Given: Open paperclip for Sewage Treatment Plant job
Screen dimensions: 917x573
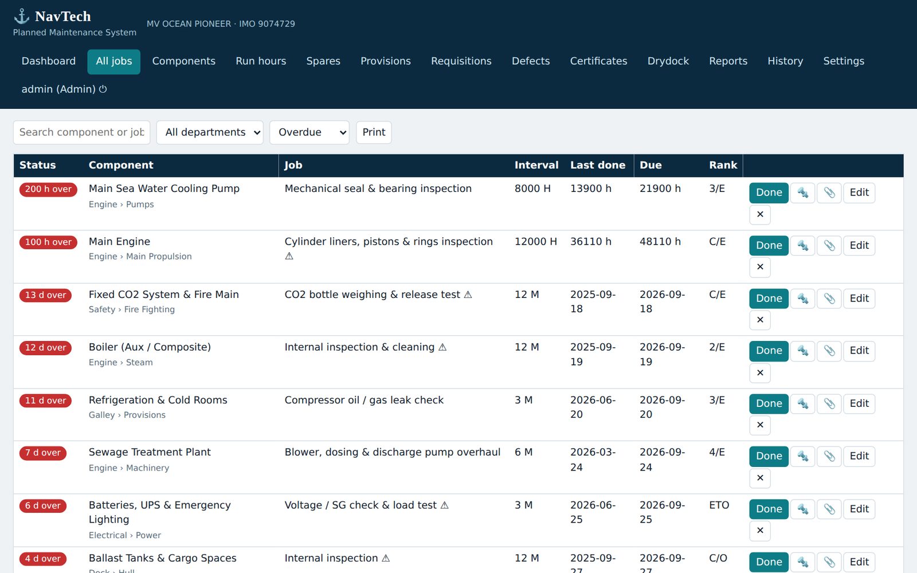Looking at the screenshot, I should point(829,456).
